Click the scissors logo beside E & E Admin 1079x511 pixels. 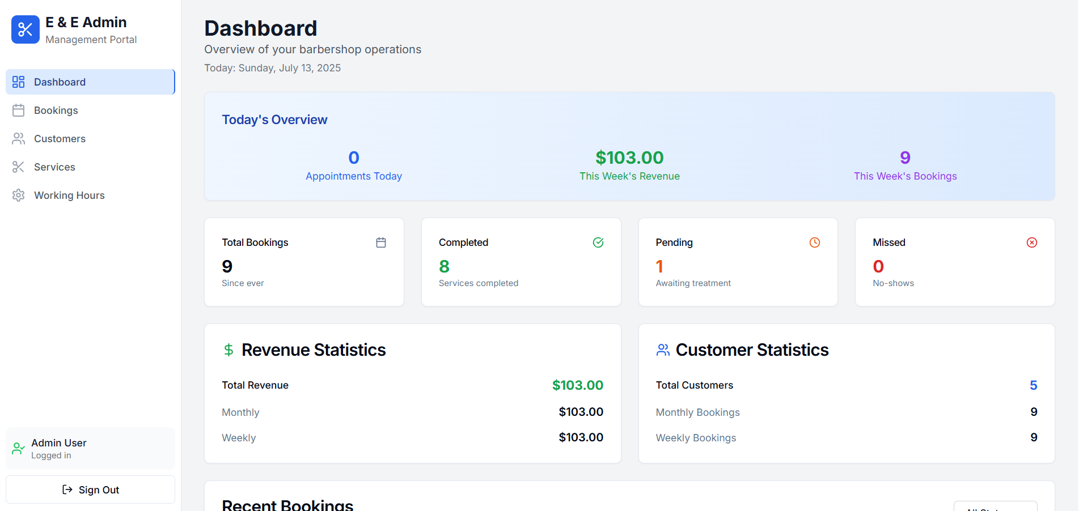coord(25,29)
